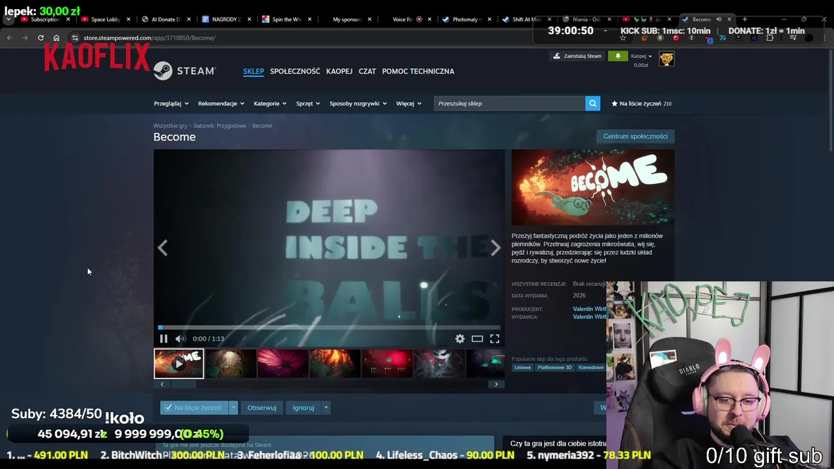Screen dimensions: 834x469
Task: Select the second screenshot thumbnail
Action: pyautogui.click(x=231, y=363)
